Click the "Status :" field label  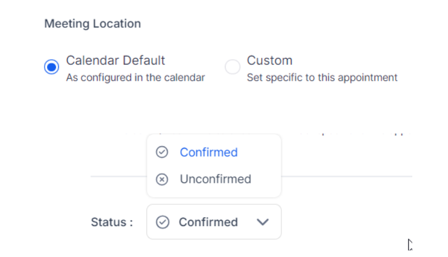[112, 223]
